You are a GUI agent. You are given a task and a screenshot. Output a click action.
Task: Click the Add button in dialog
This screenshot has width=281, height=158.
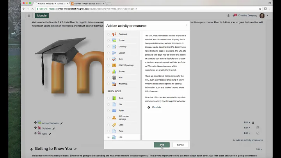[x=162, y=145]
